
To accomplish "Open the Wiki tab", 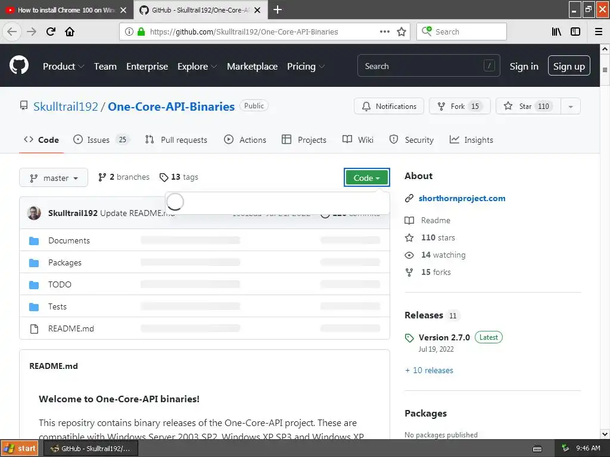I will 358,140.
